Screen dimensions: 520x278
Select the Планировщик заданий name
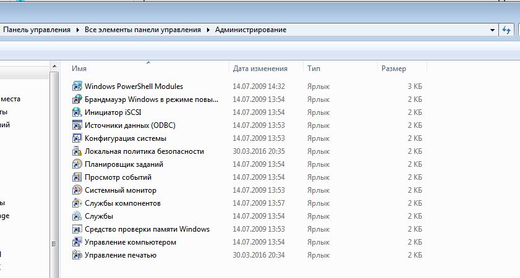124,164
